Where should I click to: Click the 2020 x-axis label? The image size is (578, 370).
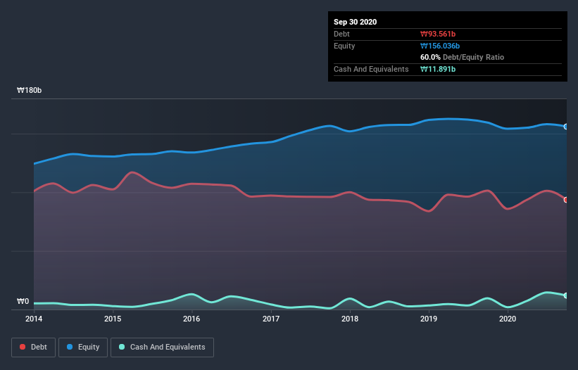tap(507, 319)
